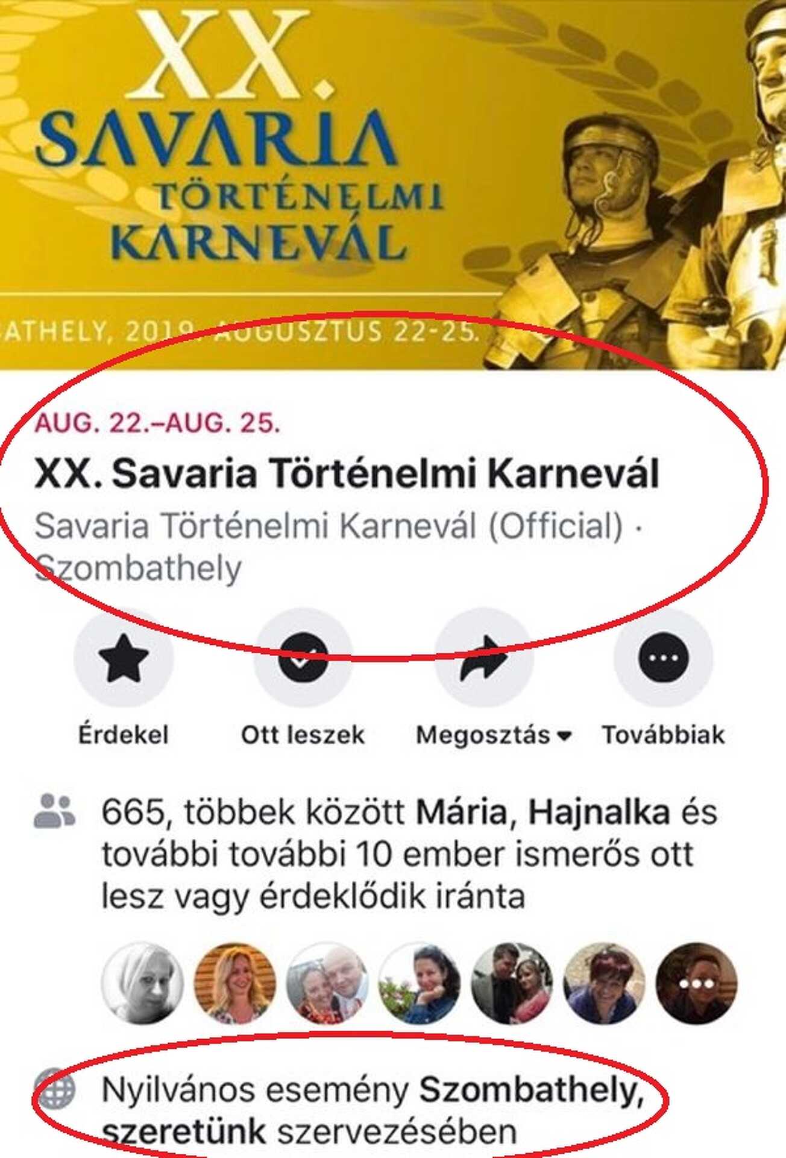Open the last avatar with three dots overlay
This screenshot has width=786, height=1158.
[696, 984]
